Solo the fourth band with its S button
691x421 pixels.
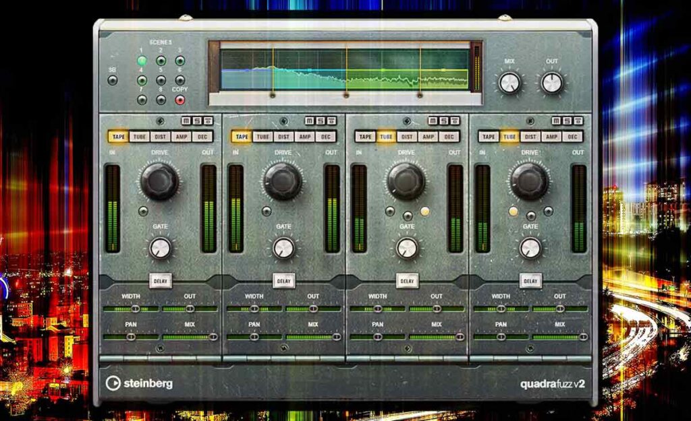568,121
